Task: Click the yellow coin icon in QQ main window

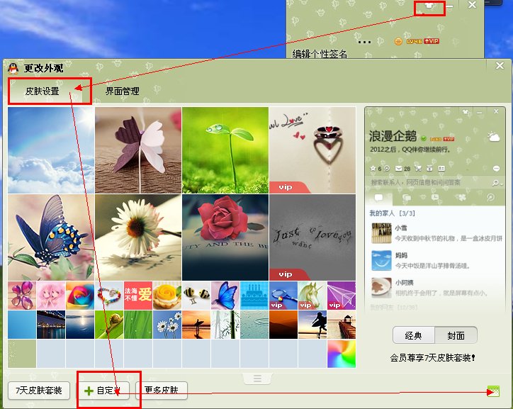Action: pos(398,41)
